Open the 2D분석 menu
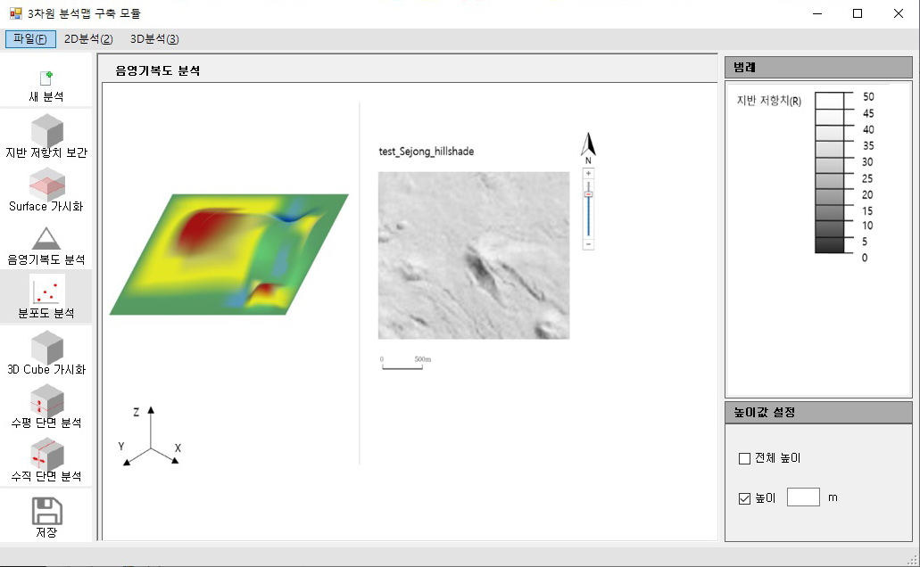The width and height of the screenshot is (920, 567). point(88,38)
